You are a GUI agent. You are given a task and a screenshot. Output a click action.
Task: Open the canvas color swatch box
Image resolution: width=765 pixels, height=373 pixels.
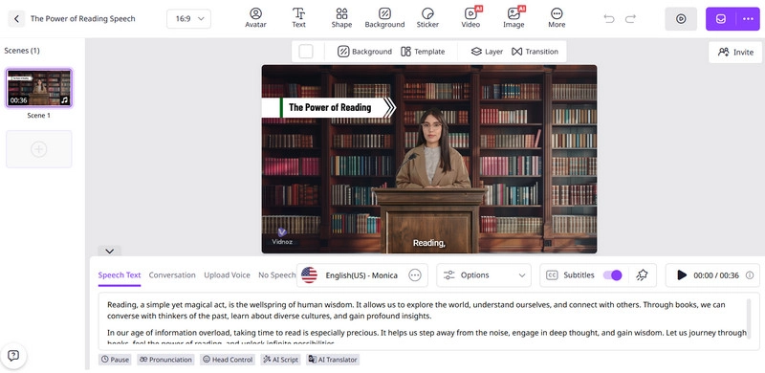pos(306,52)
